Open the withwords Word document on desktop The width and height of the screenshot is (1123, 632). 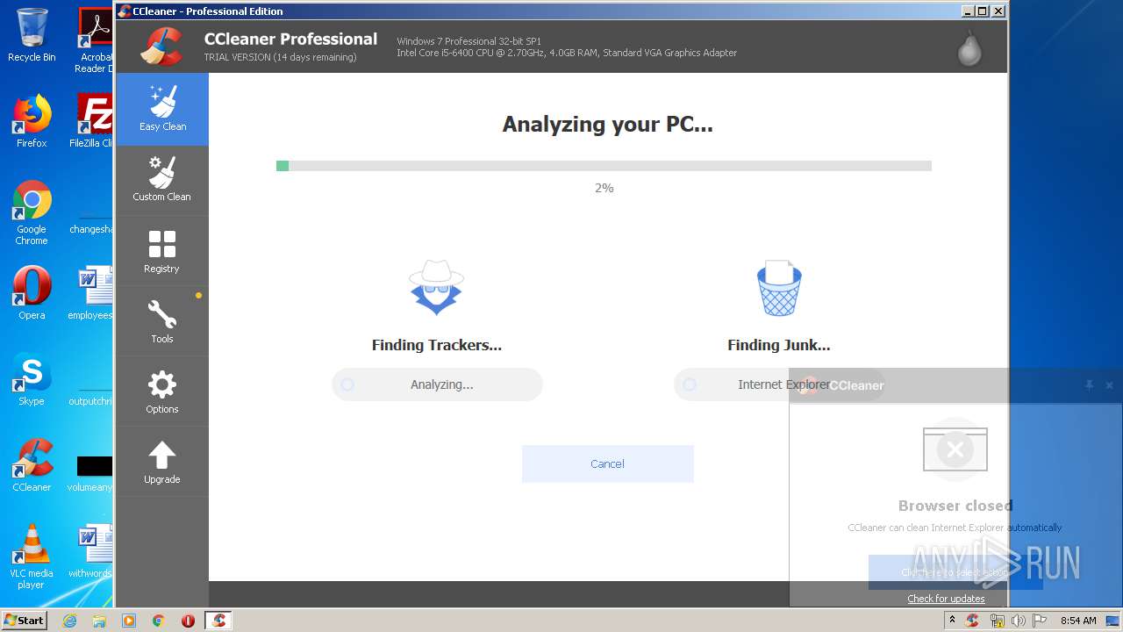pyautogui.click(x=93, y=550)
